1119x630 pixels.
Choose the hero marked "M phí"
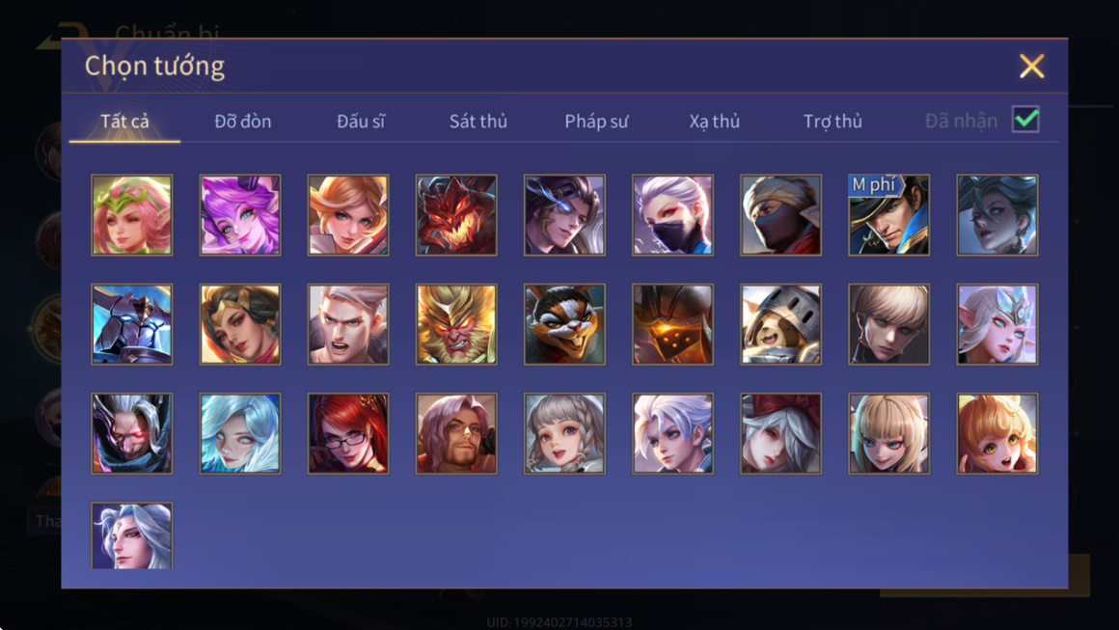pyautogui.click(x=888, y=215)
